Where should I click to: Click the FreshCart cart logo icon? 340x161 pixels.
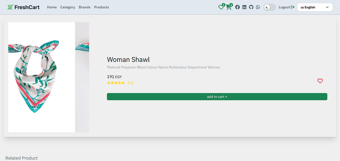[10, 7]
